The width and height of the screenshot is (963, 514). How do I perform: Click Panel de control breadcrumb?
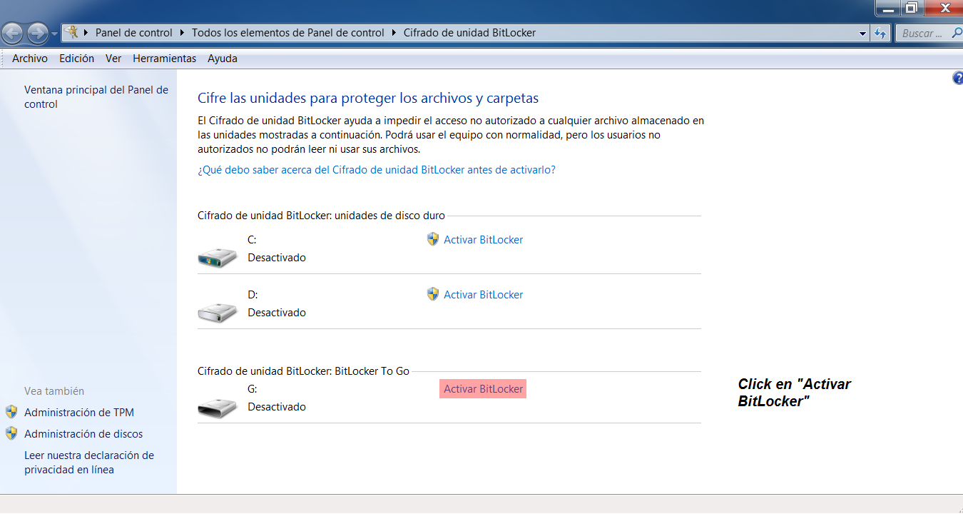coord(134,33)
